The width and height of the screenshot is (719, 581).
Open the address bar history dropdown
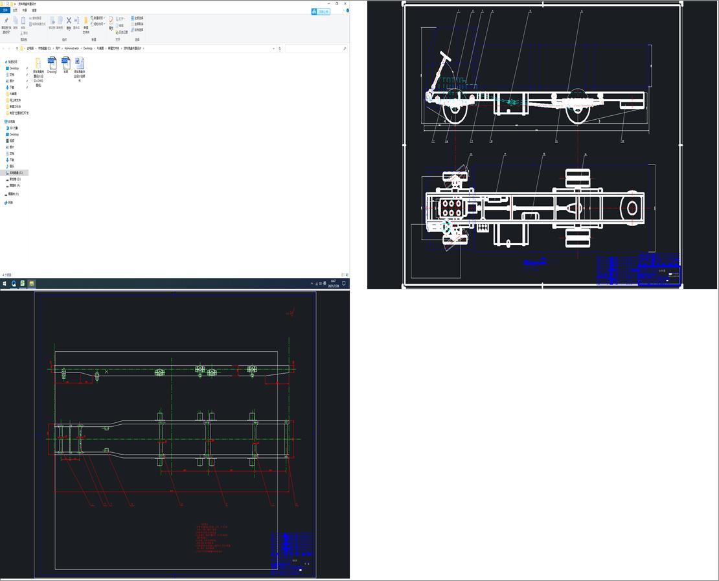tap(274, 48)
